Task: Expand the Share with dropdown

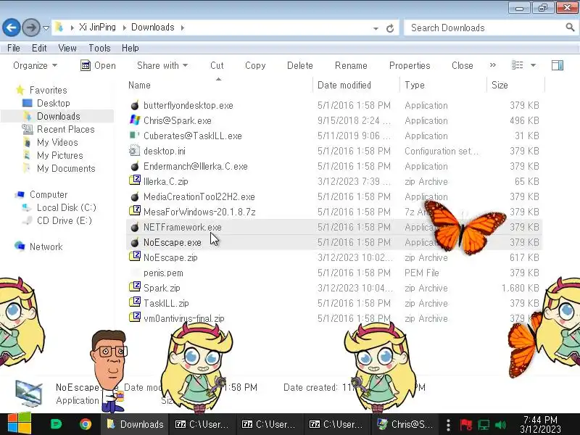Action: 162,65
